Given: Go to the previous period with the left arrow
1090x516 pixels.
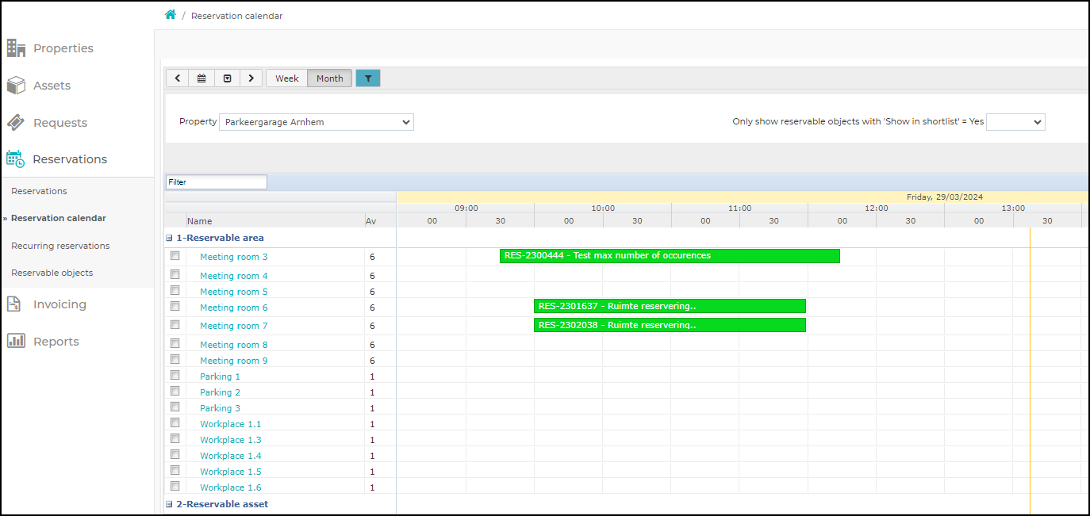Looking at the screenshot, I should [178, 78].
